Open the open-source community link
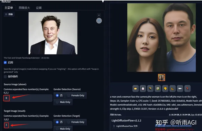Viewport: 202px width, 131px height. [x=173, y=126]
